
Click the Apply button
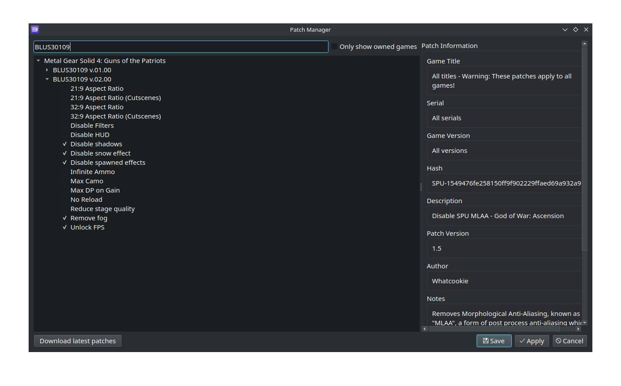point(532,341)
